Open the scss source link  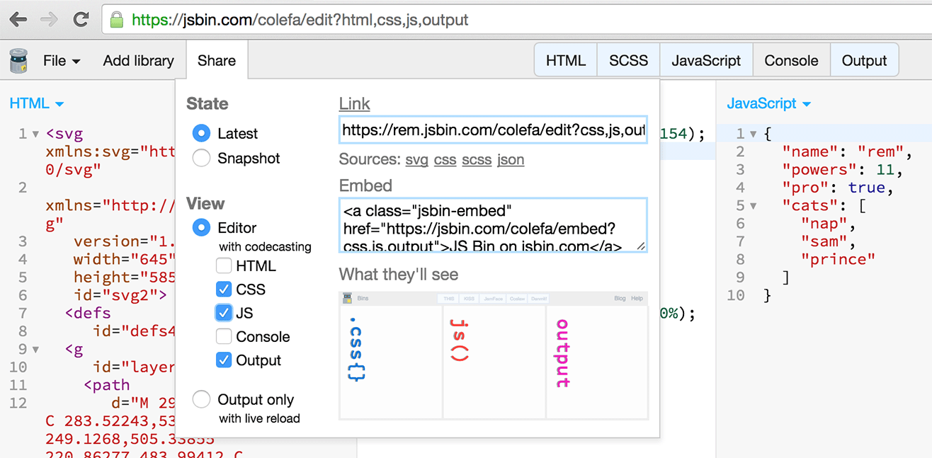tap(477, 160)
